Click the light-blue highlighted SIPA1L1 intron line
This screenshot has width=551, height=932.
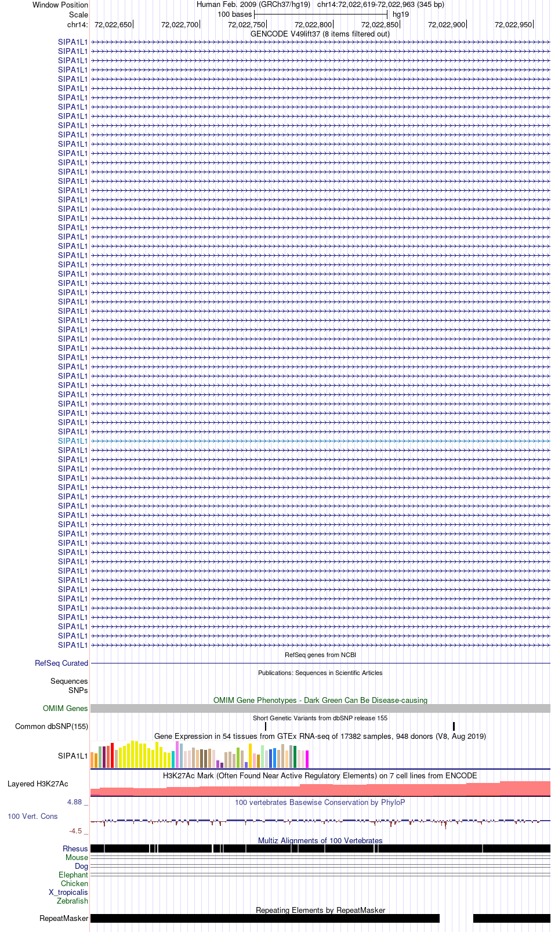[320, 441]
